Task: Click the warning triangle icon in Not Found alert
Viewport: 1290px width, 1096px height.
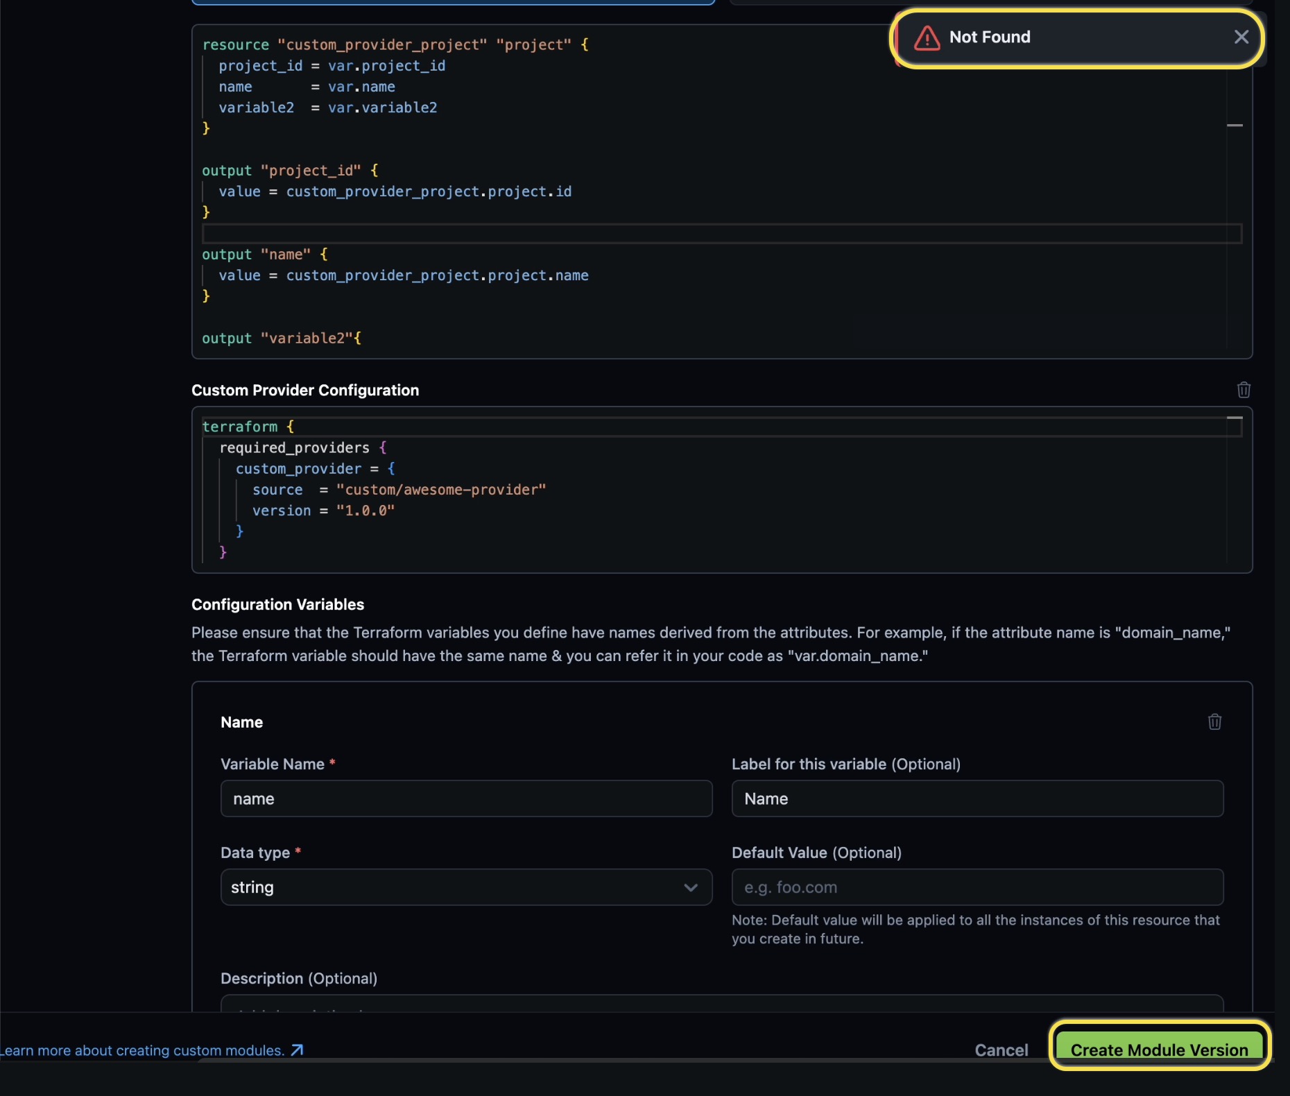Action: (x=927, y=37)
